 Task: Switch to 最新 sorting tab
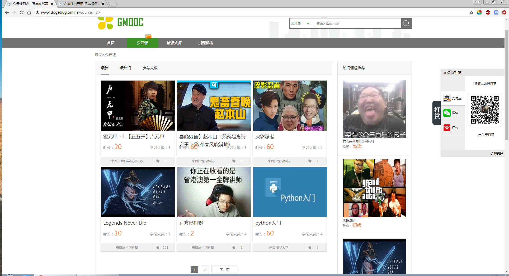point(105,68)
